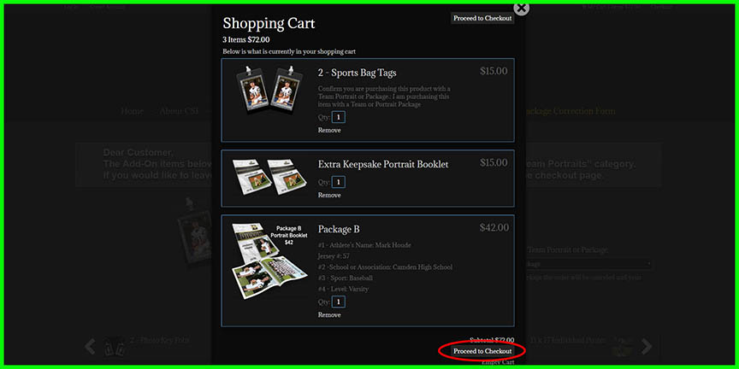Open the About CSI menu item

[179, 111]
